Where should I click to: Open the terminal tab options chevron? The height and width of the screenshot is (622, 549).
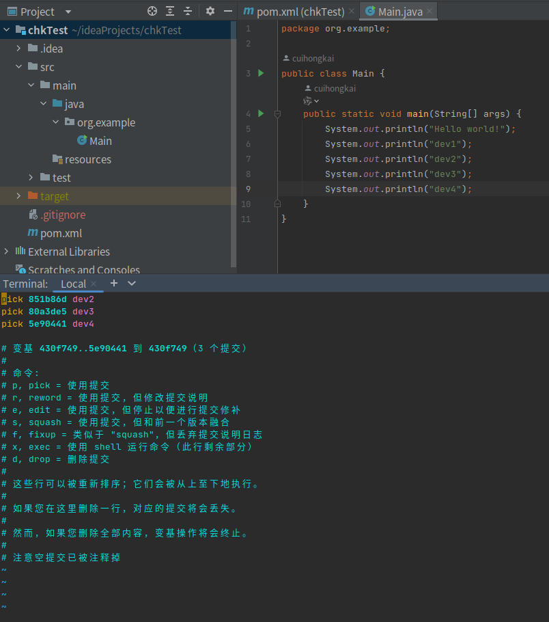pyautogui.click(x=131, y=284)
